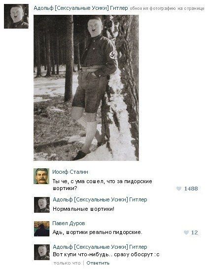Click the author name on the last comment
This screenshot has width=208, height=271.
pos(100,247)
